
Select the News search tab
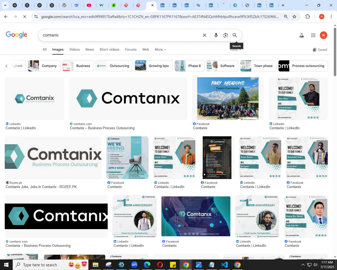click(x=90, y=50)
